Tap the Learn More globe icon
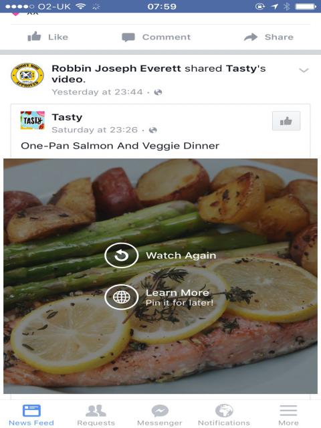Screen dimensions: 321x428 pos(122,297)
